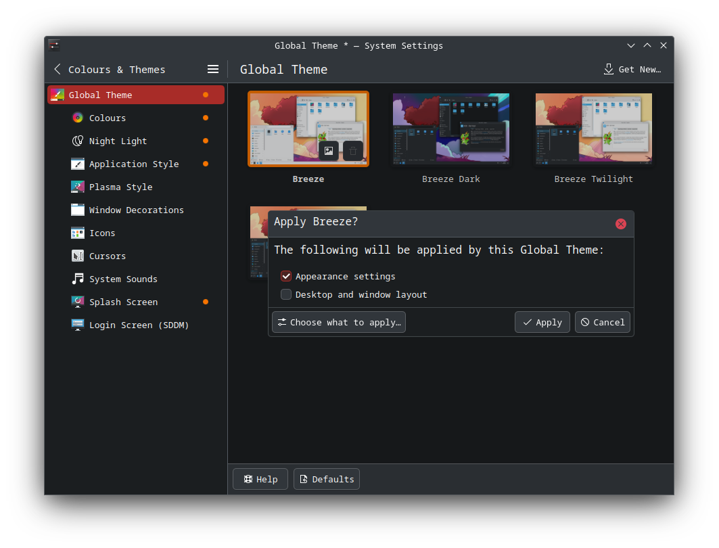Select the Breeze Dark theme thumbnail
Viewport: 719px width, 548px height.
451,129
